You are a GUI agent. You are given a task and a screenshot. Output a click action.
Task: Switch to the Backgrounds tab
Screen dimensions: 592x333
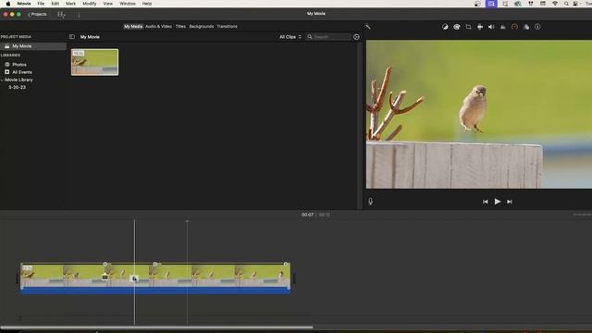pos(202,27)
